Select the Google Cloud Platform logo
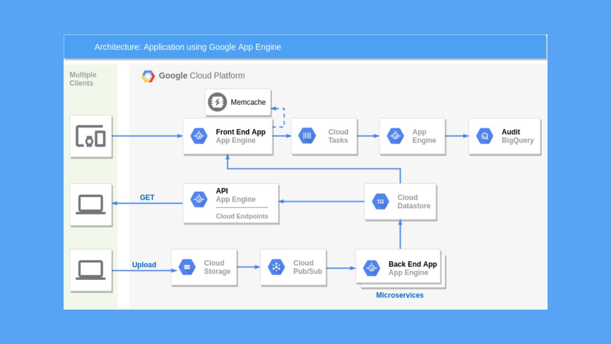This screenshot has height=344, width=611. (148, 75)
